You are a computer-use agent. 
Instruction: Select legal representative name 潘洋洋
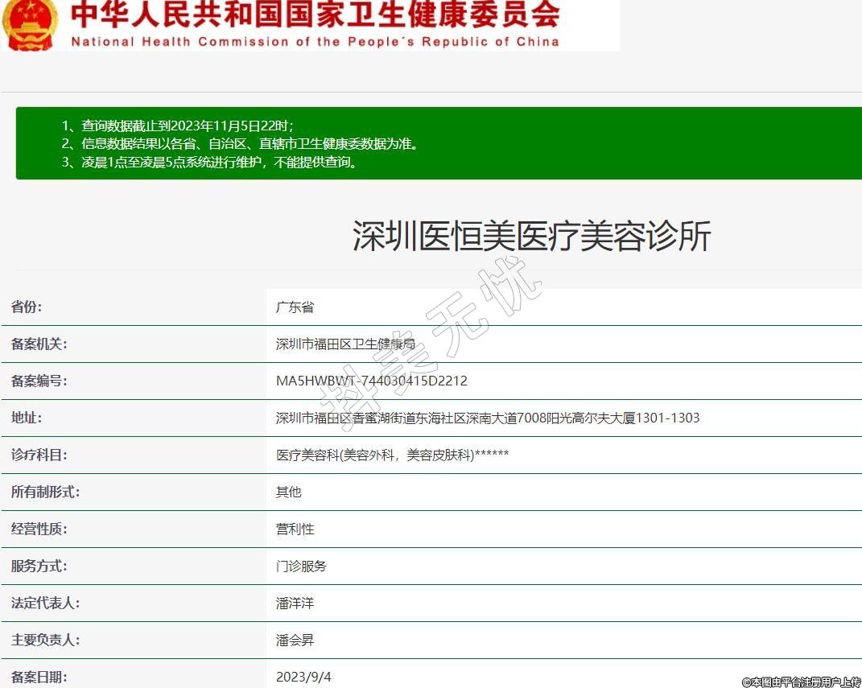pyautogui.click(x=295, y=603)
